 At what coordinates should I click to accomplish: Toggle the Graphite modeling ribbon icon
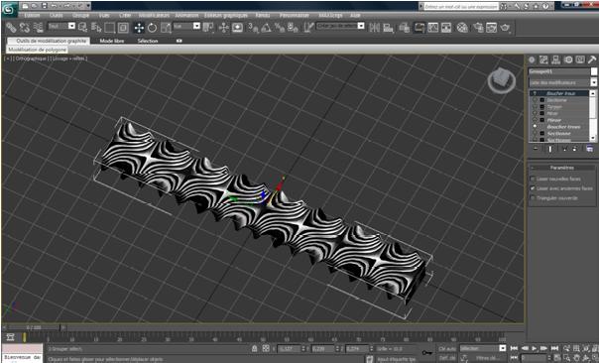pos(419,28)
